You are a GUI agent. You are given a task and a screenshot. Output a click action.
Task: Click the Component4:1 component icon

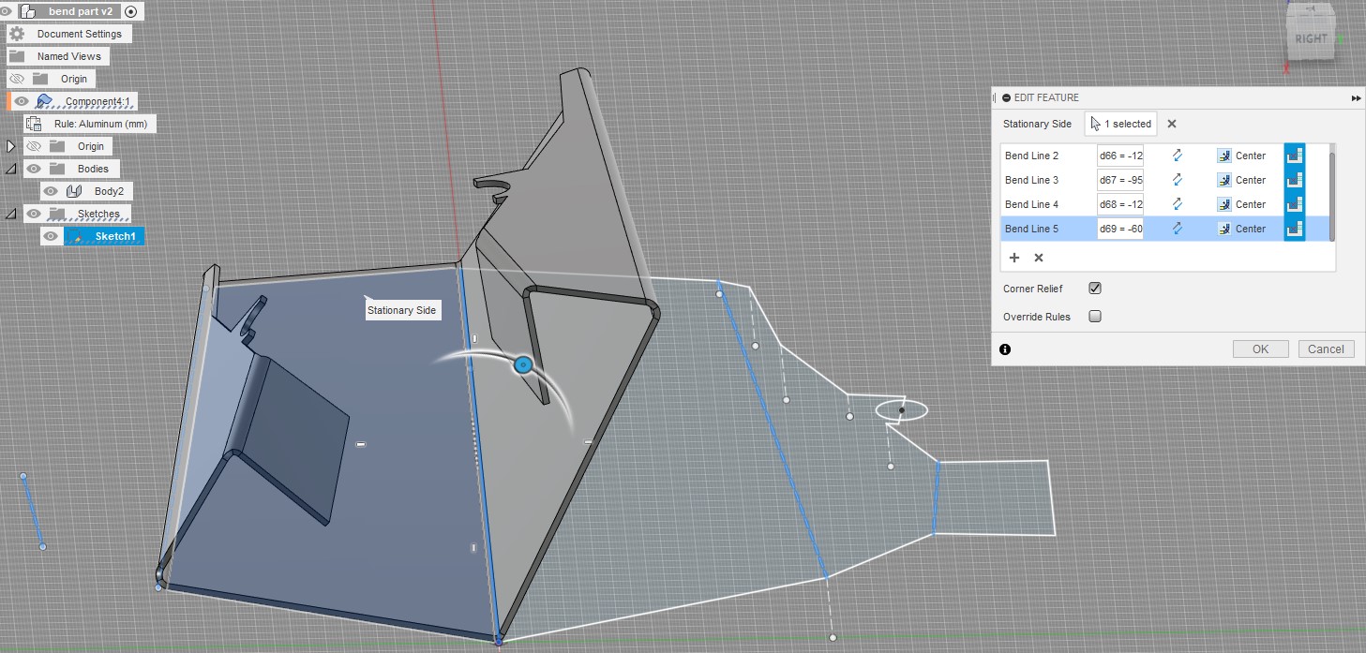[45, 100]
